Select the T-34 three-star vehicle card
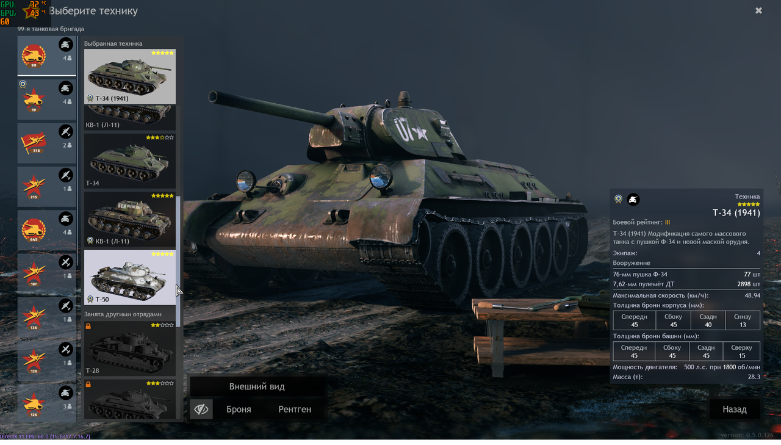The height and width of the screenshot is (445, 781). (130, 161)
